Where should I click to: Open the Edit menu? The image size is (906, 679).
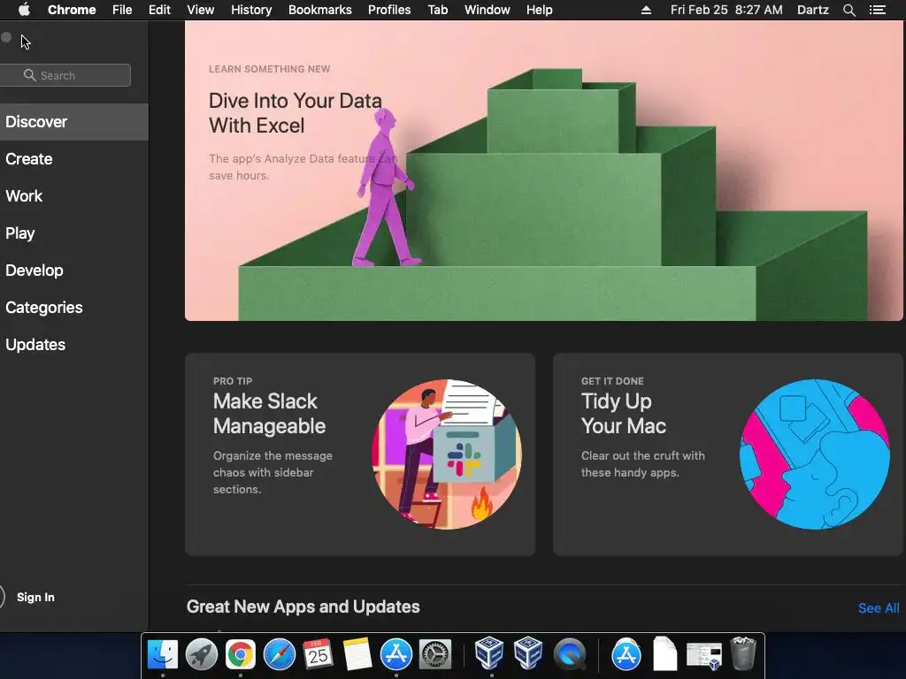click(x=159, y=10)
